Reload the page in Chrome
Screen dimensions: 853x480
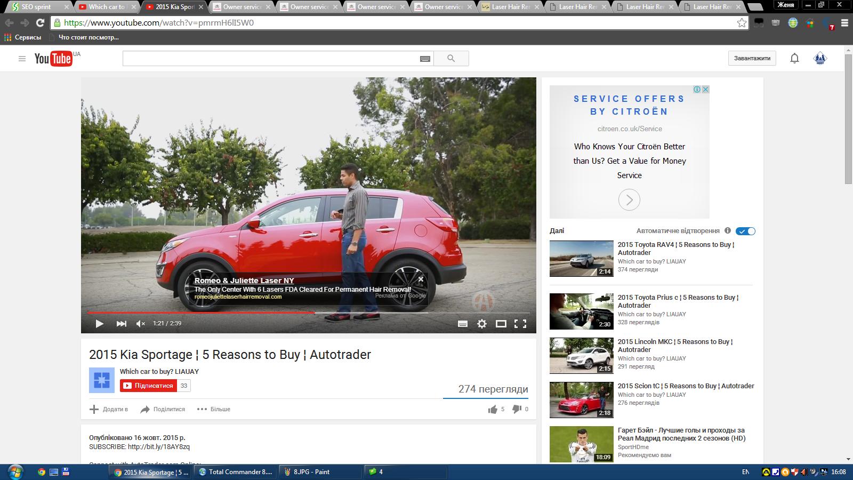[x=40, y=23]
